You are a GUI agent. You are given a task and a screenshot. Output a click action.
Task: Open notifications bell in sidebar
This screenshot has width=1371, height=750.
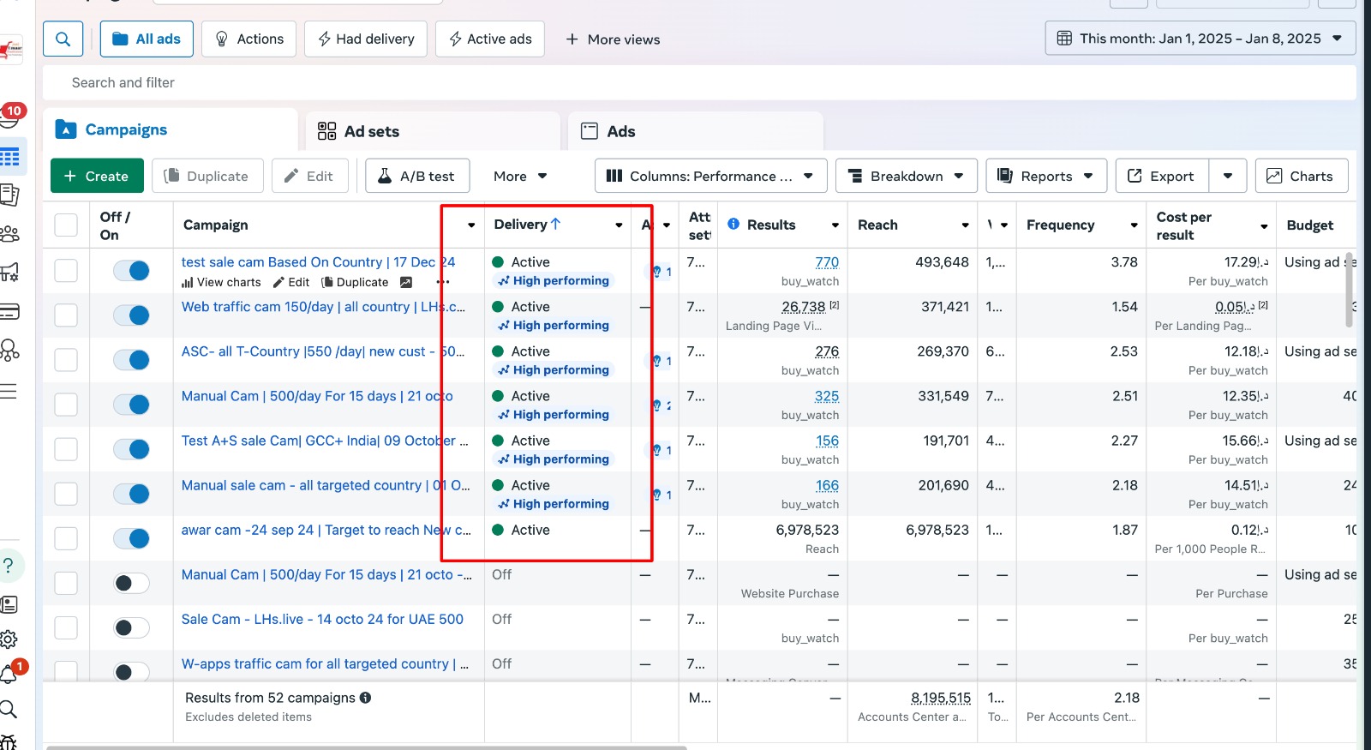[9, 675]
